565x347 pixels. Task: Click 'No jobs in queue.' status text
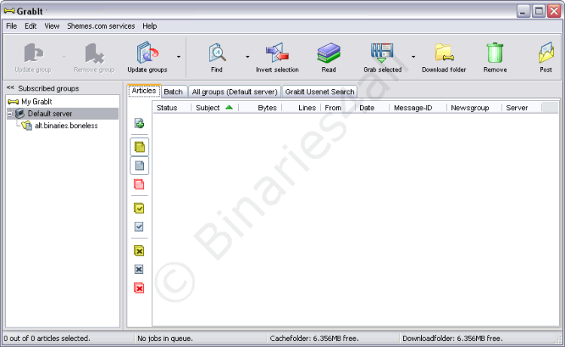coord(165,339)
